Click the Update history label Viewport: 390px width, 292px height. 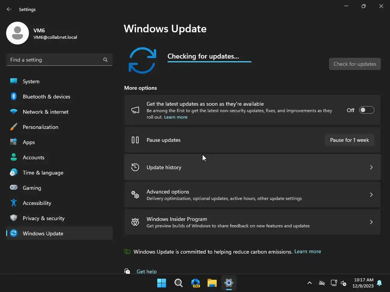[164, 167]
